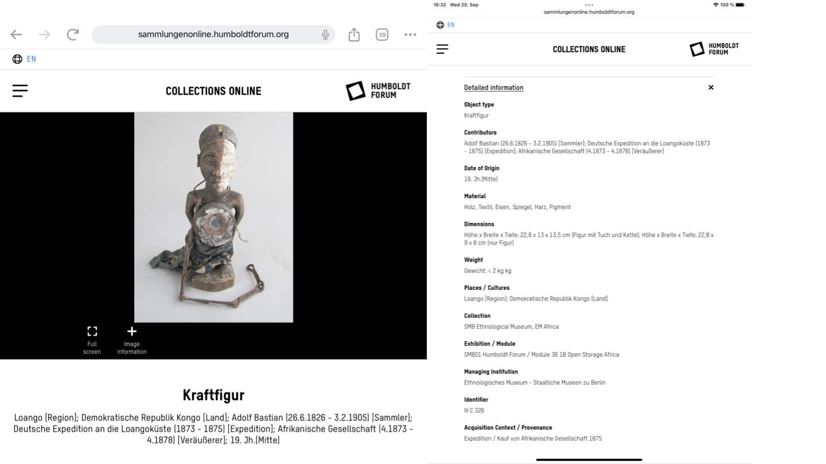826x464 pixels.
Task: Open the tab overview showing 39 tabs
Action: tap(382, 34)
